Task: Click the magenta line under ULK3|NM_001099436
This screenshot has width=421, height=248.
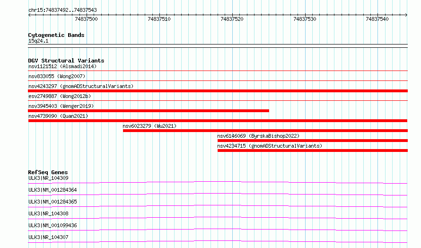Action: click(x=218, y=230)
